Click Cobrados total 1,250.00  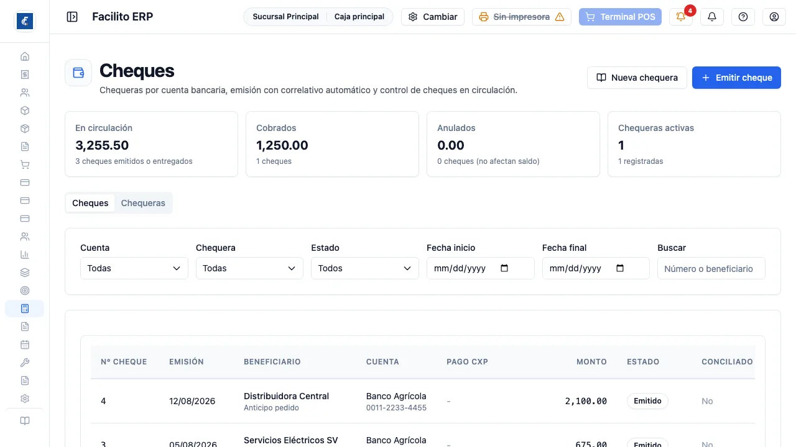click(282, 145)
